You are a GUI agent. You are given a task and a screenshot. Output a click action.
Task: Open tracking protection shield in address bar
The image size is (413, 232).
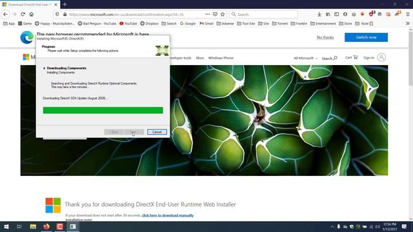tap(57, 14)
